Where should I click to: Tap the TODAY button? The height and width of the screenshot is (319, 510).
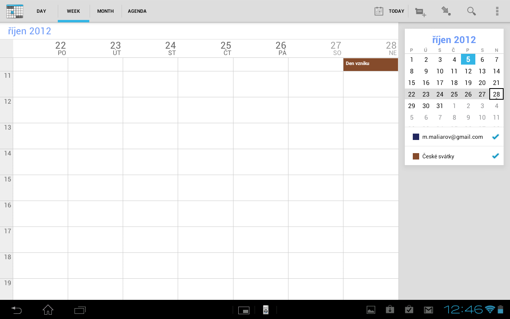coord(389,11)
